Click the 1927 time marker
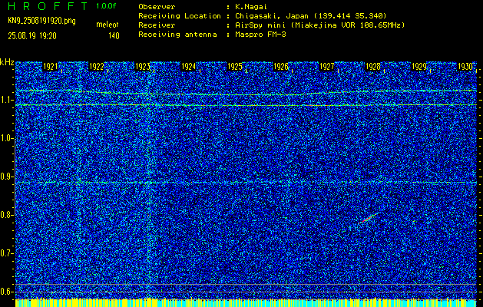The height and width of the screenshot is (307, 483). click(x=327, y=67)
